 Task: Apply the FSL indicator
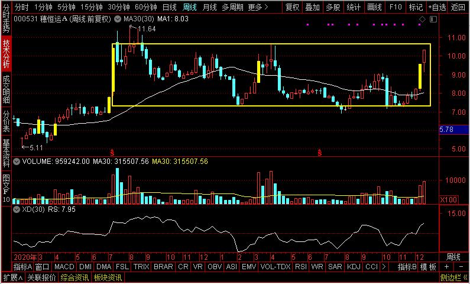pos(122,267)
